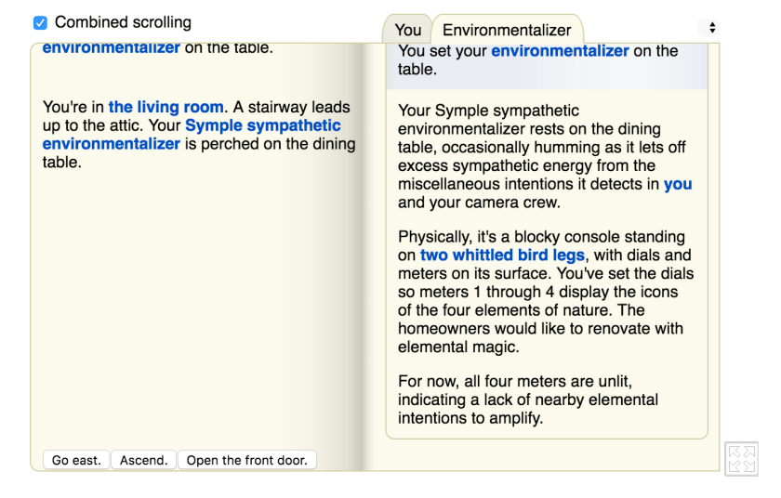Click the "Combined scrolling" label text

(123, 22)
